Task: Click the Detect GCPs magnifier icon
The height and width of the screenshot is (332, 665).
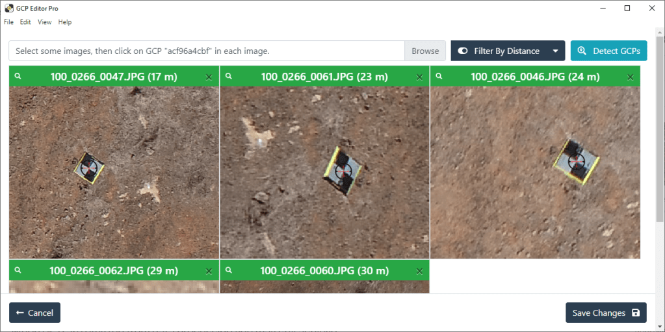Action: (582, 51)
